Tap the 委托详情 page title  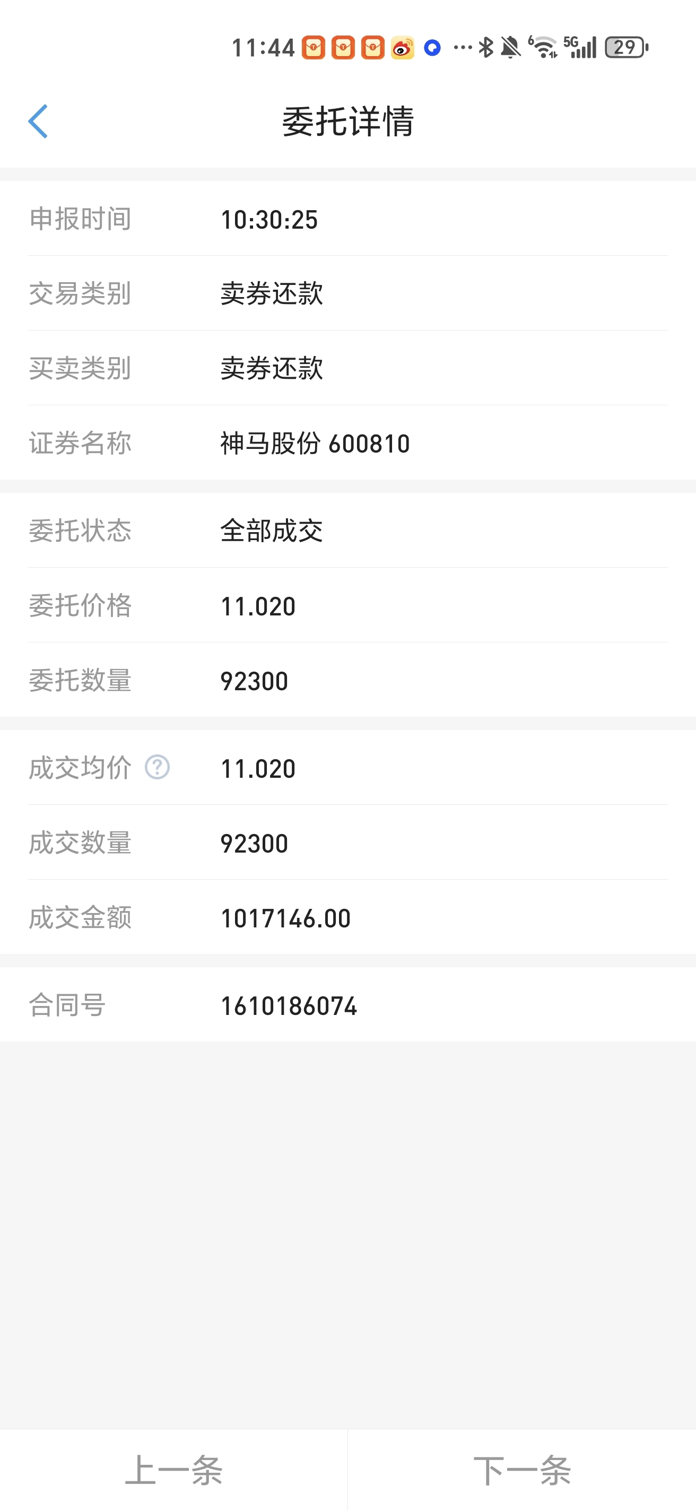coord(347,121)
